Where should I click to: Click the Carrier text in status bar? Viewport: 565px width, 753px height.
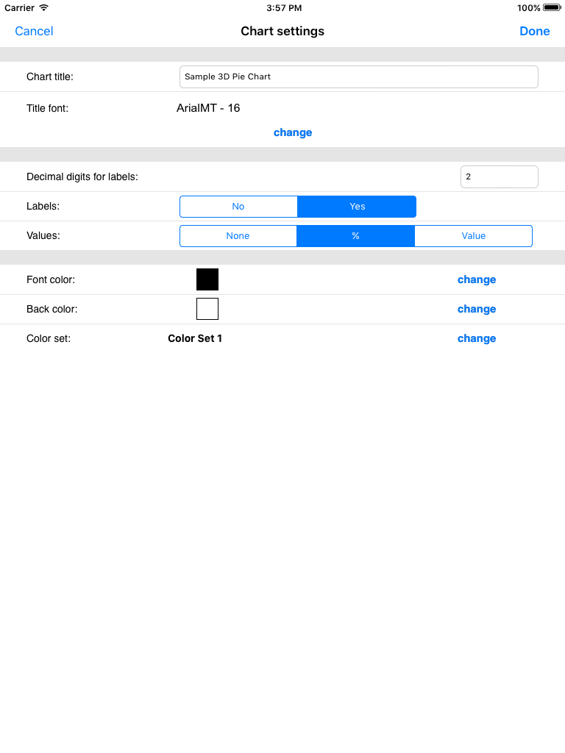19,7
